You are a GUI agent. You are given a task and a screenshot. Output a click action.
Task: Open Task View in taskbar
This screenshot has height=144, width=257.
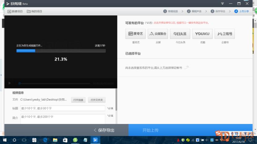pos(24,140)
